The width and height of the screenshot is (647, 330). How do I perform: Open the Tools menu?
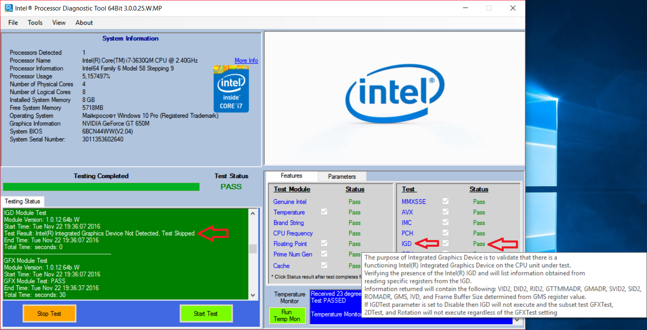pyautogui.click(x=35, y=23)
